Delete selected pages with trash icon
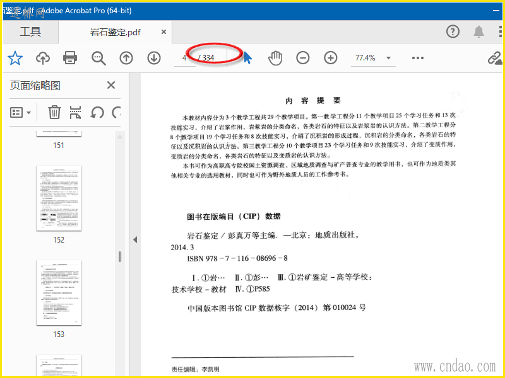The height and width of the screenshot is (378, 505). coord(54,112)
